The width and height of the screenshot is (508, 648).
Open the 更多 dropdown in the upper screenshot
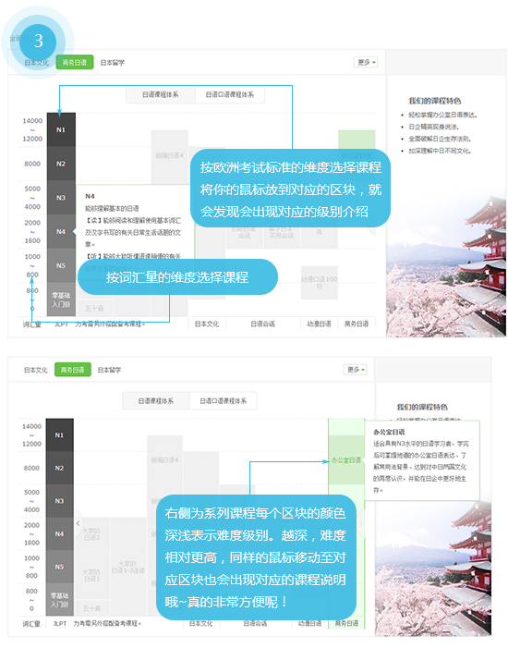coord(366,63)
